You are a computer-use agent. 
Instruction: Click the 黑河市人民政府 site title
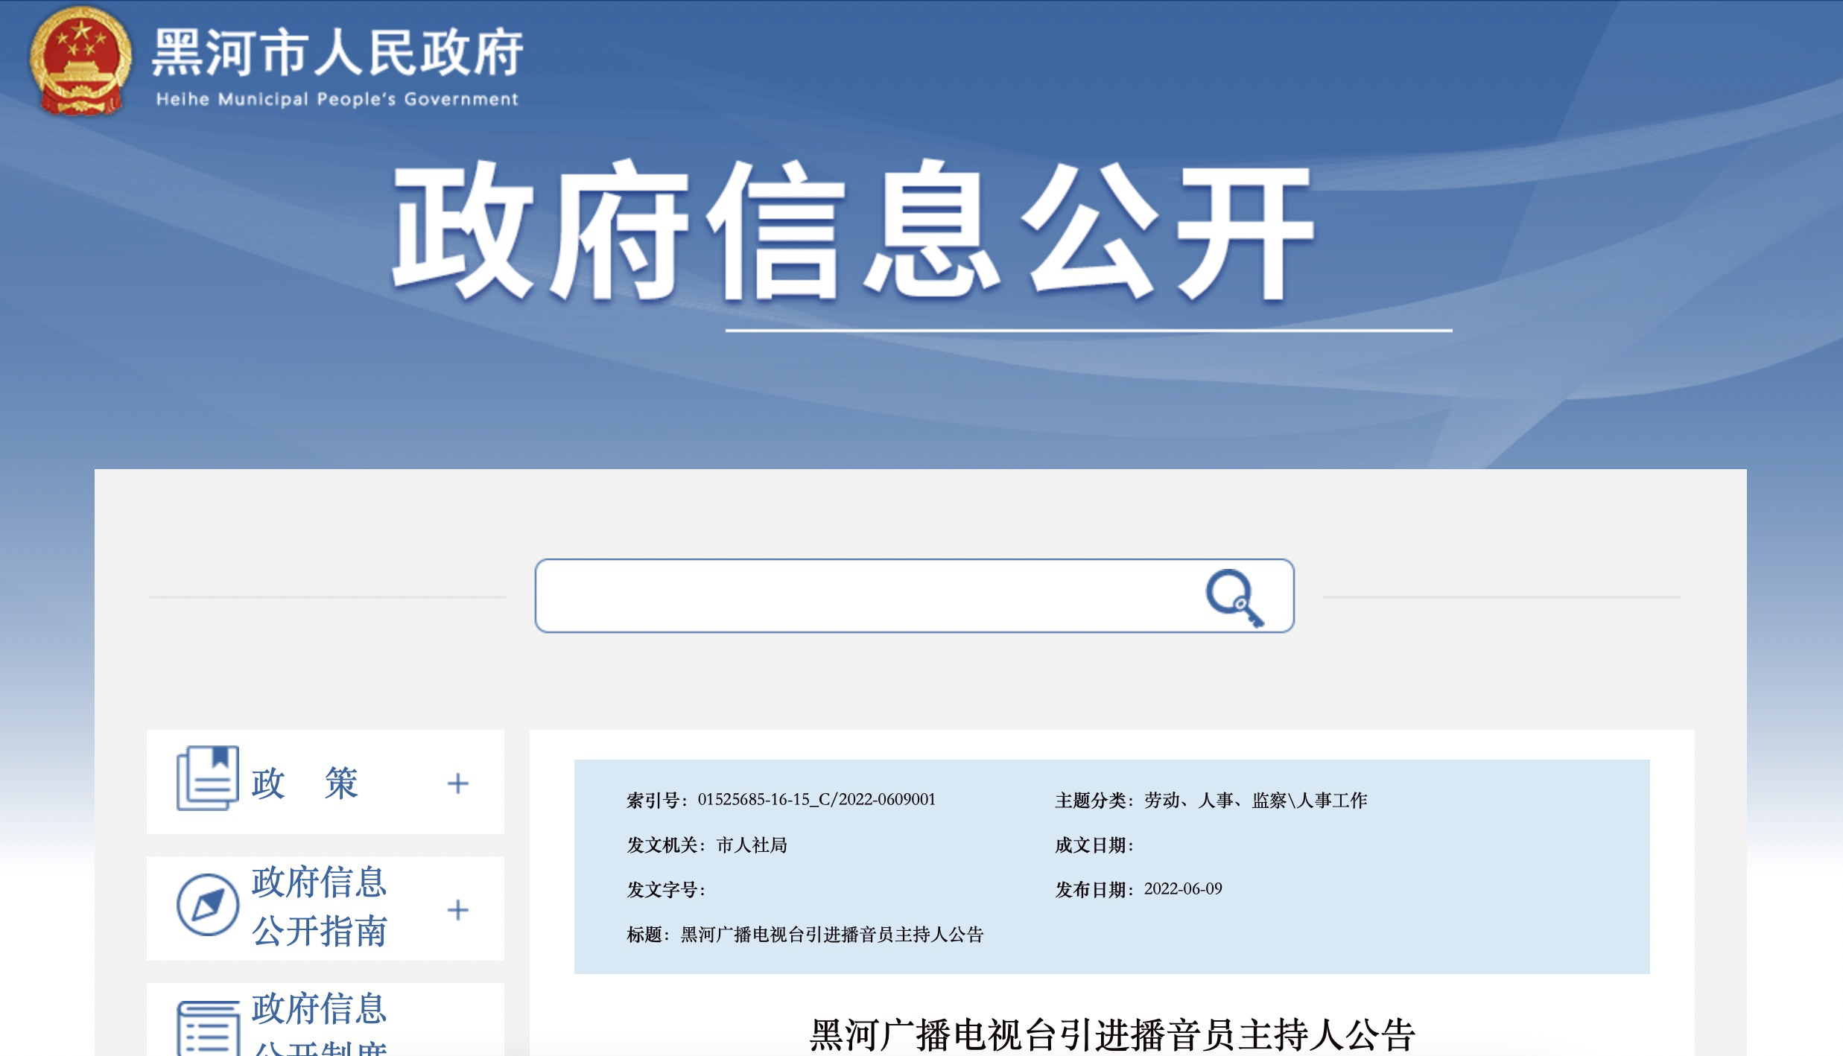337,54
